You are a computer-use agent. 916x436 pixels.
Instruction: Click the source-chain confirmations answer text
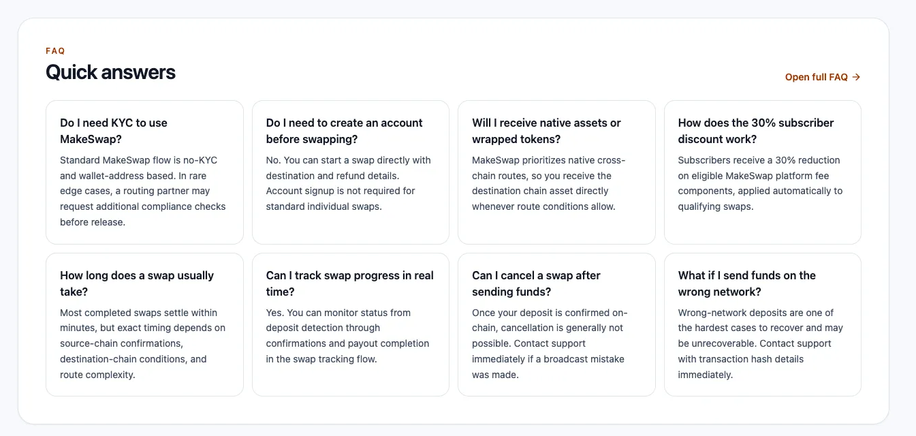coord(143,343)
